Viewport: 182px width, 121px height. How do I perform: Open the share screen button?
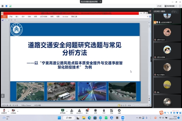point(63,111)
